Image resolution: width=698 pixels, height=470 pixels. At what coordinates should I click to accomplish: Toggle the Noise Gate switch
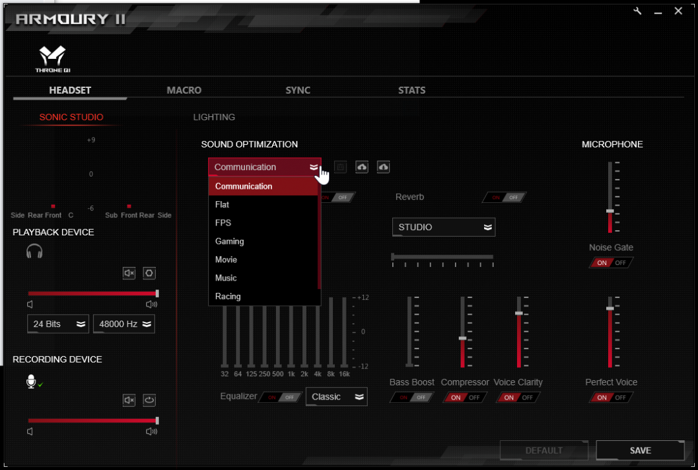pos(611,263)
